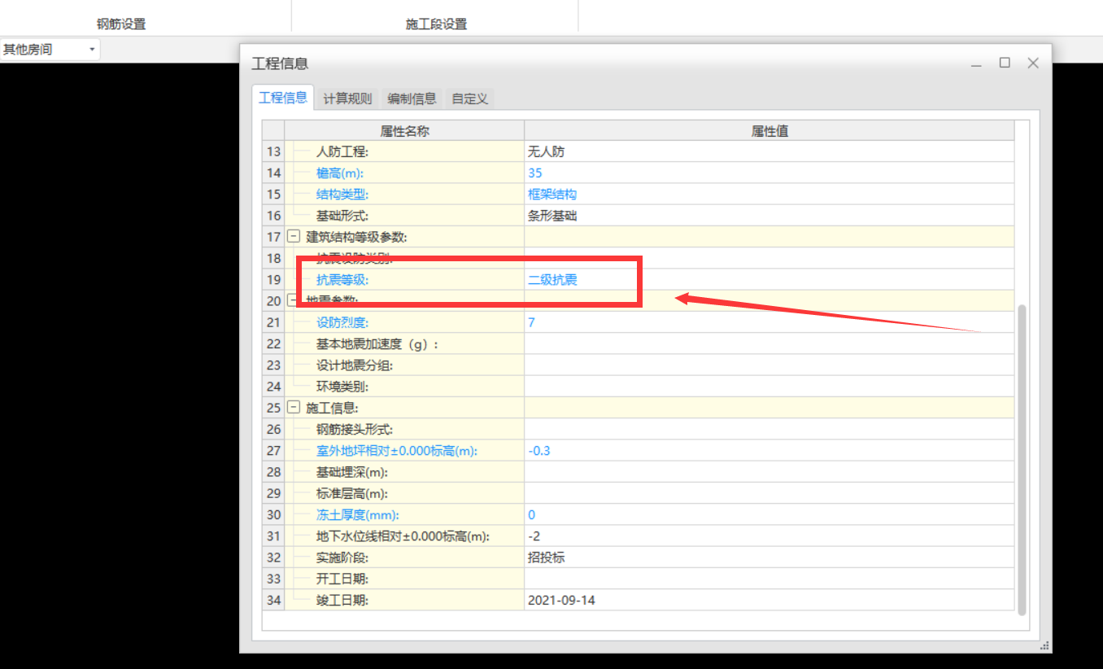Click the vertical scrollbar of property table
Image resolution: width=1103 pixels, height=669 pixels.
coord(1022,460)
